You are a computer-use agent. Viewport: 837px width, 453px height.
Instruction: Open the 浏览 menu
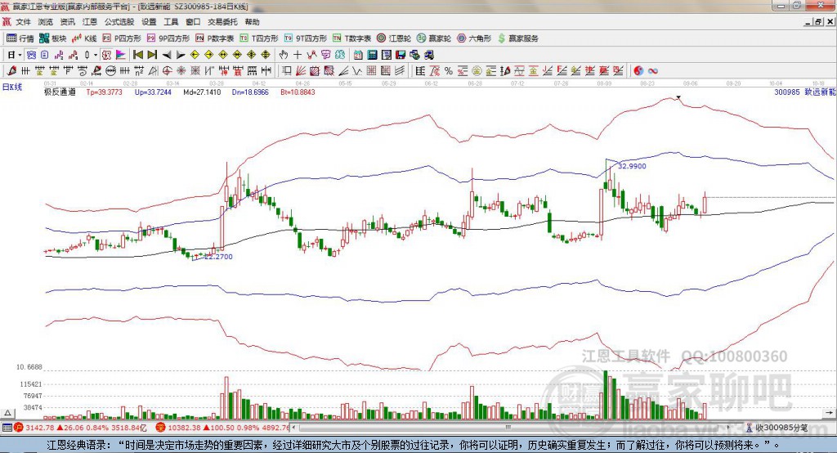(x=46, y=22)
